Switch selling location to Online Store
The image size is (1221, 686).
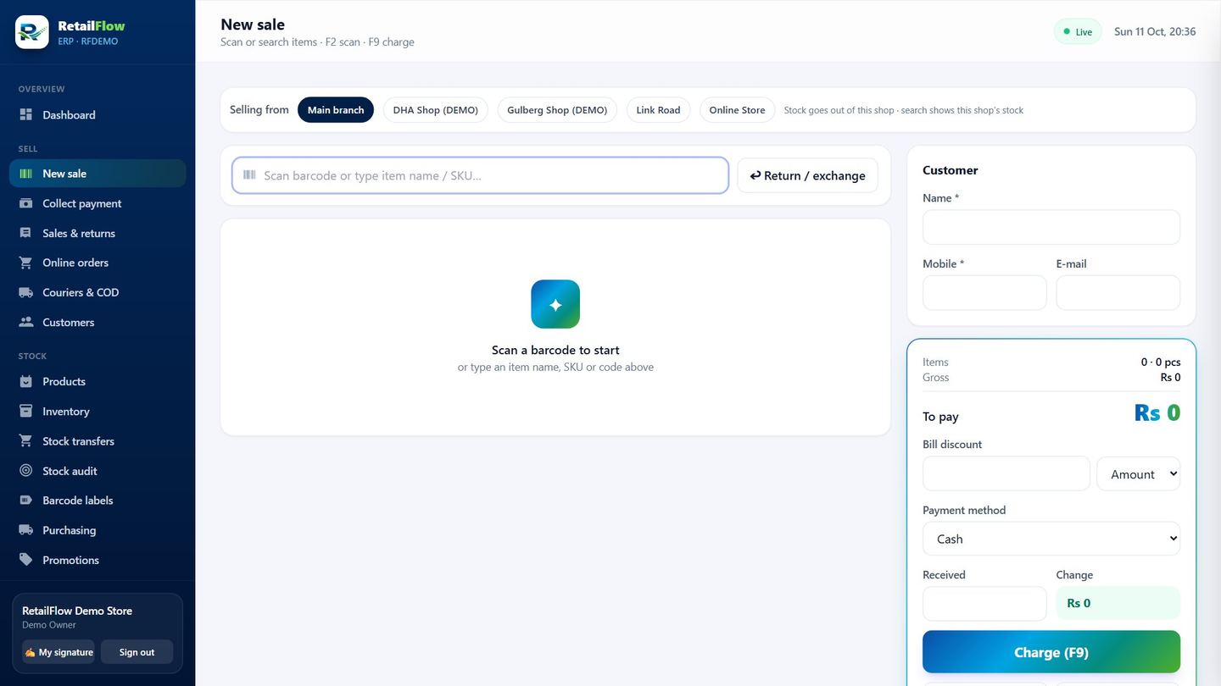click(x=737, y=110)
